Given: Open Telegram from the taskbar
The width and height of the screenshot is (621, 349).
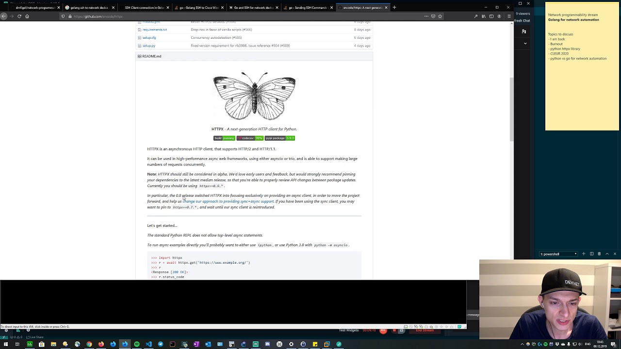Looking at the screenshot, I should click(x=161, y=345).
